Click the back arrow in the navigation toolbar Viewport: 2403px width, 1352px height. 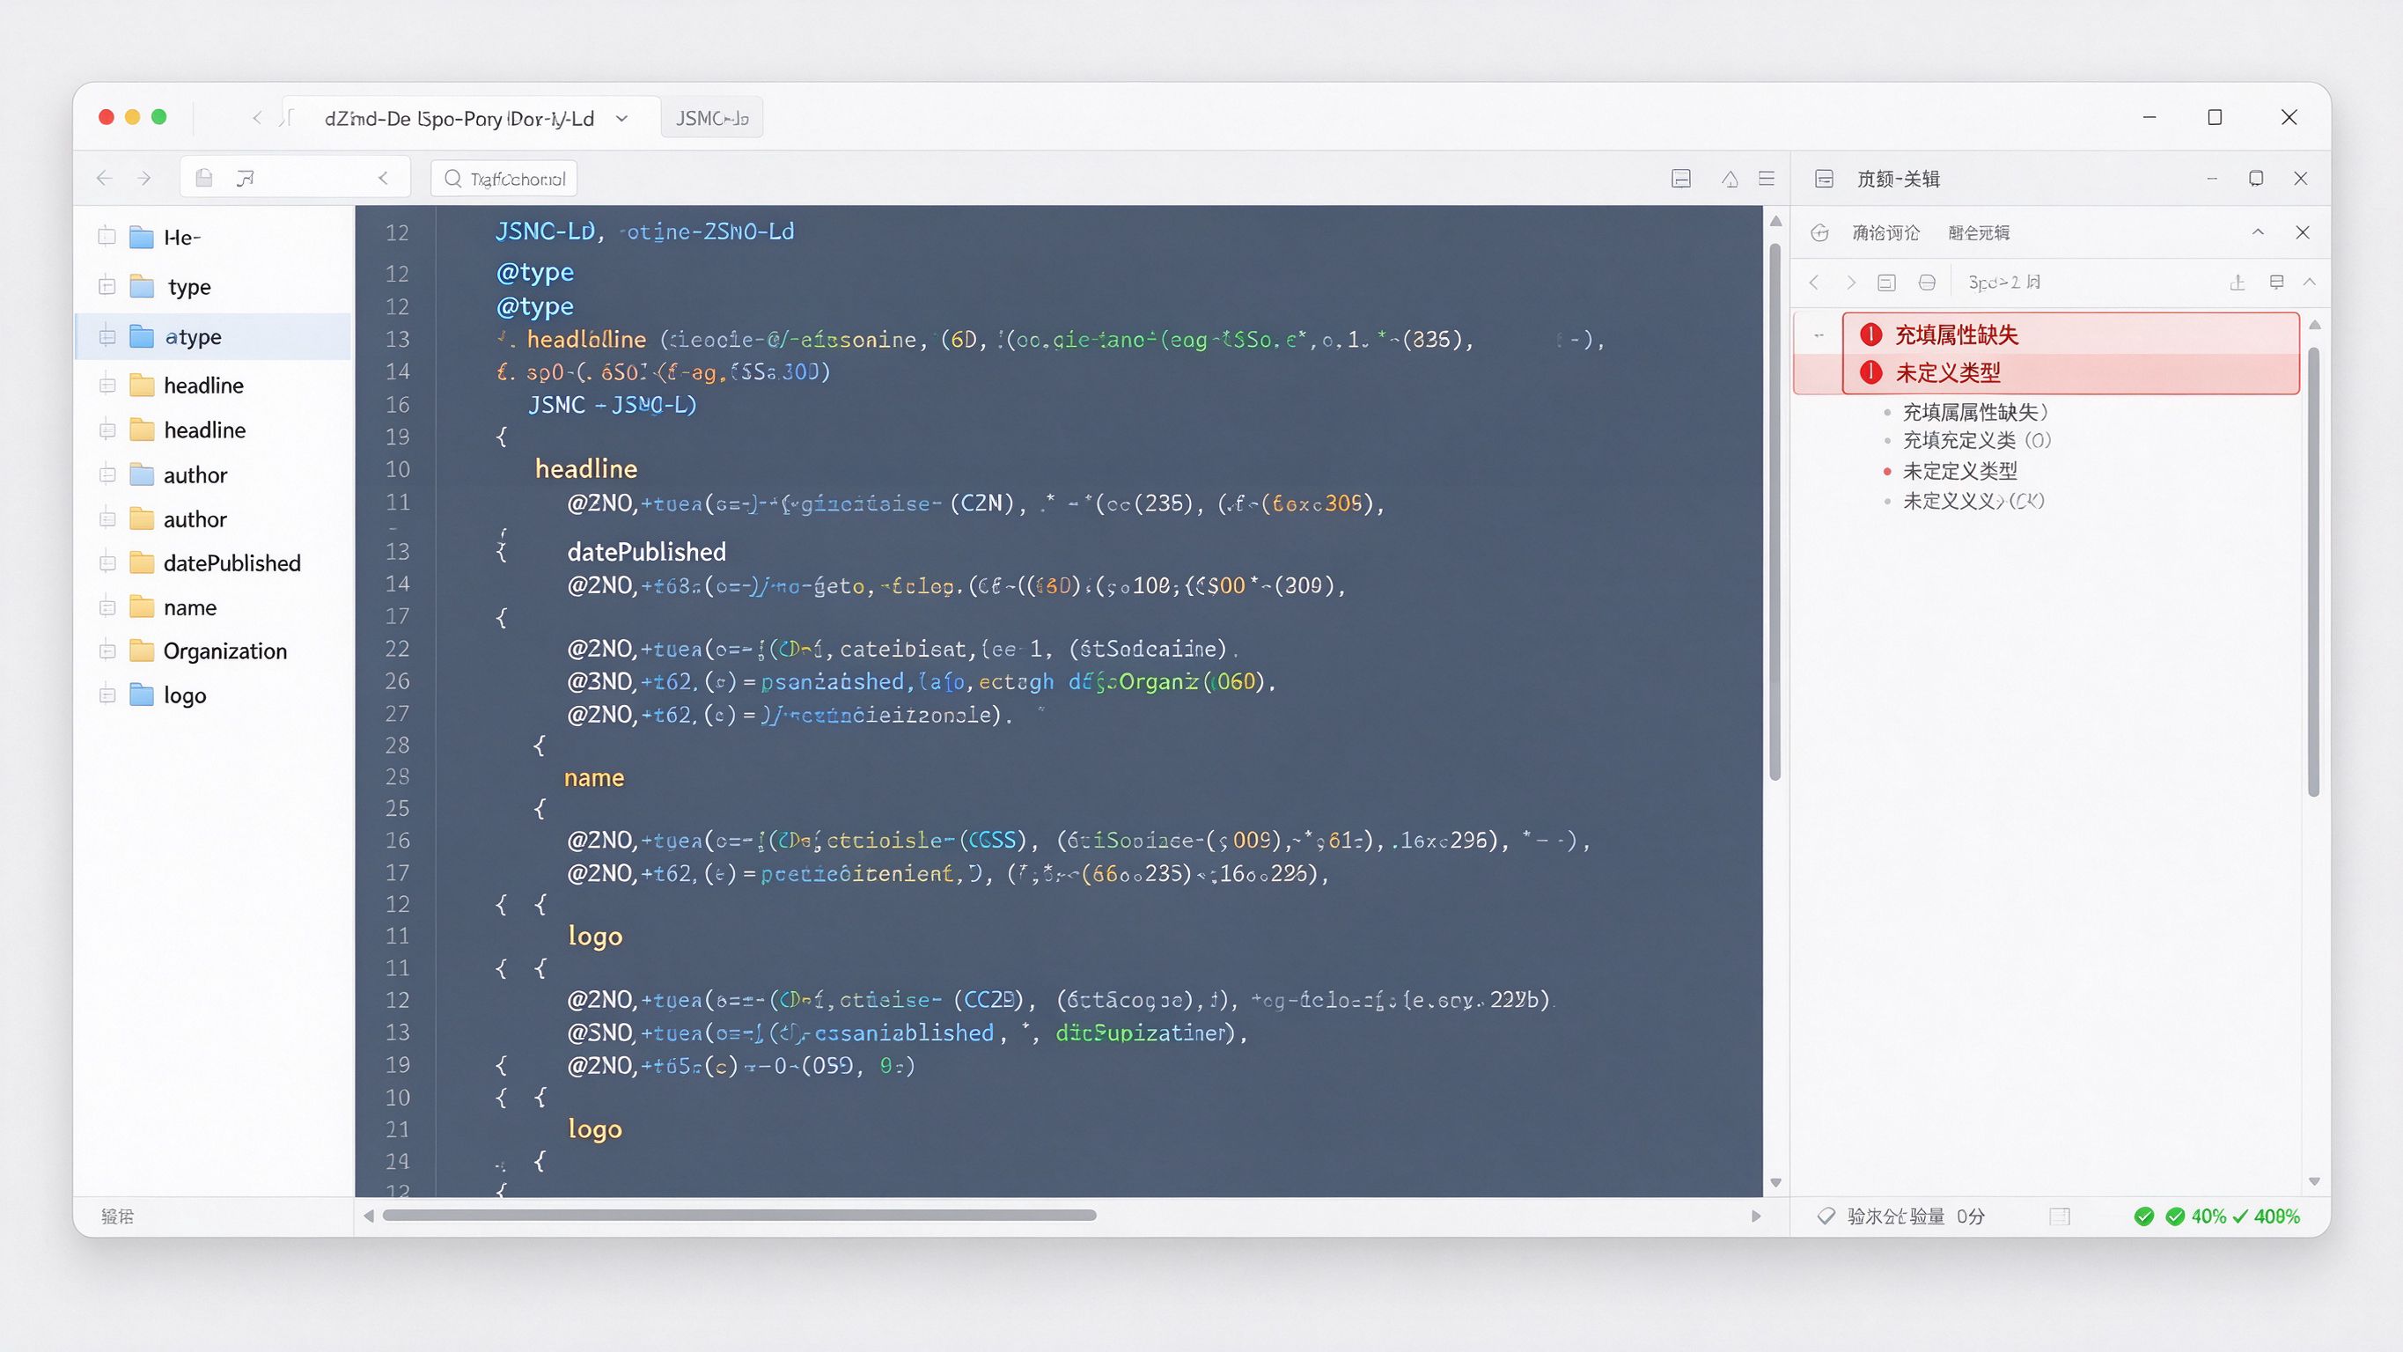pyautogui.click(x=105, y=178)
